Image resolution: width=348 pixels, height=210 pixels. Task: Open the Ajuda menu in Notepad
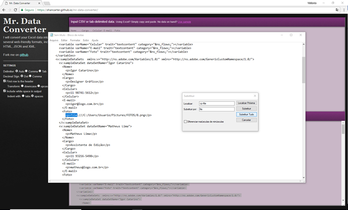[95, 40]
